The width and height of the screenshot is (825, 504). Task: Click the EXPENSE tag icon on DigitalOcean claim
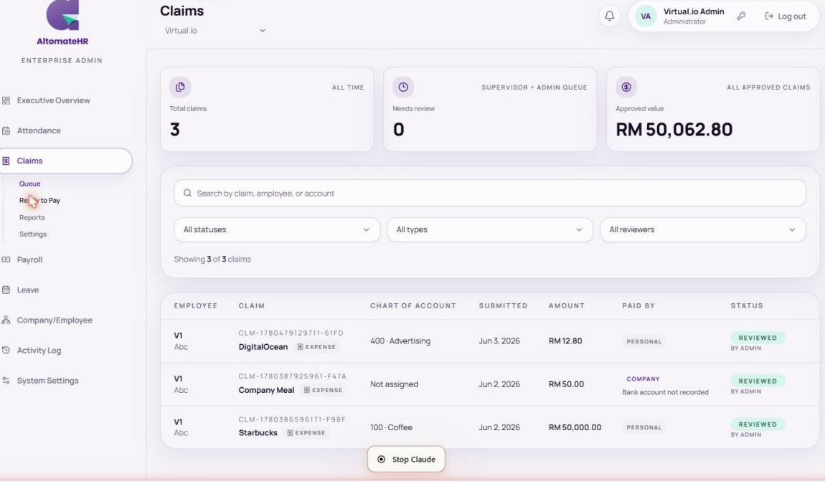click(300, 347)
